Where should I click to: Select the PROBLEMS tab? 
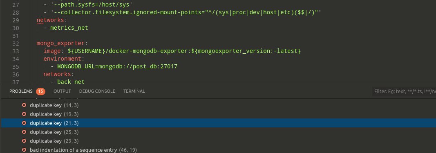point(21,91)
